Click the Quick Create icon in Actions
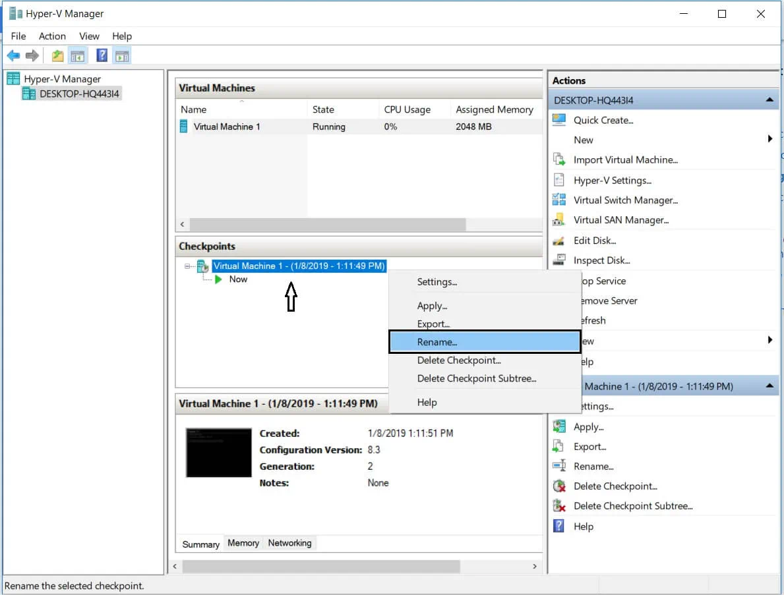 (x=559, y=120)
